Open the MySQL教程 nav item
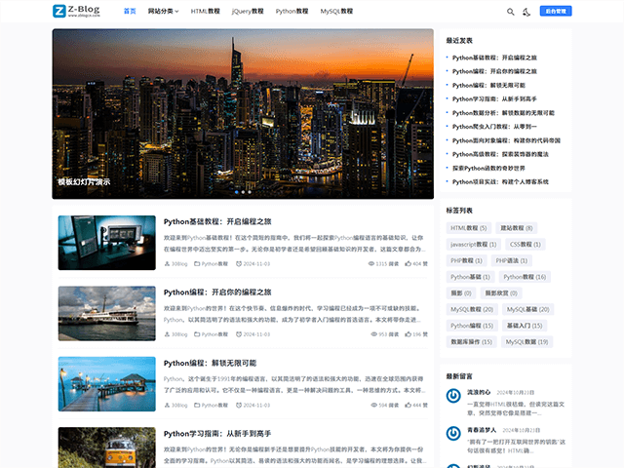The image size is (624, 468). [x=336, y=11]
